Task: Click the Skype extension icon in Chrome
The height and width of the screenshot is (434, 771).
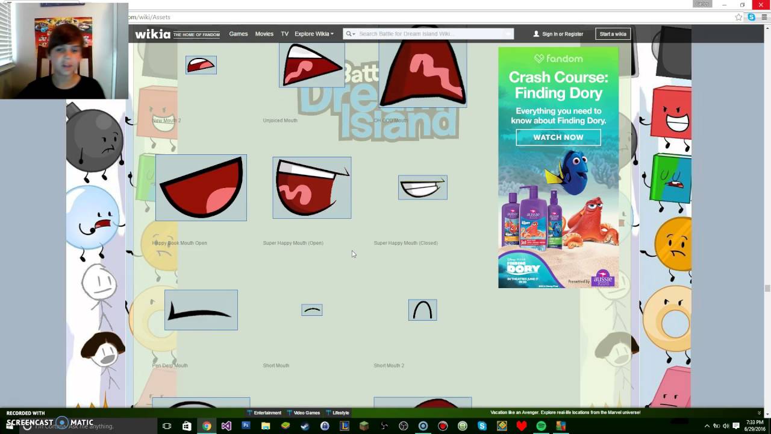Action: click(752, 17)
